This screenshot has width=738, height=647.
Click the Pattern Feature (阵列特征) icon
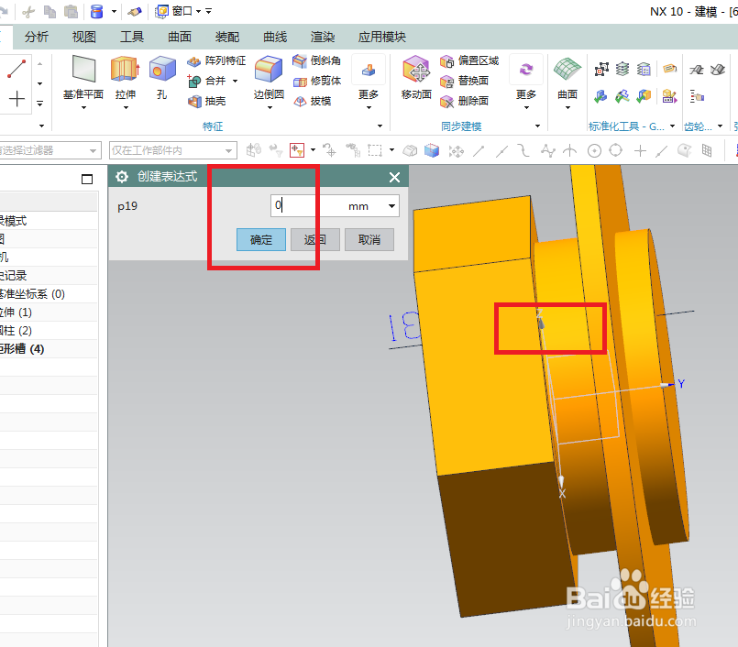193,61
